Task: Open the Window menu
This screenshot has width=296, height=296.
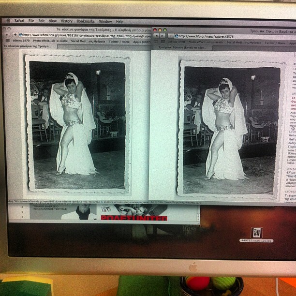Action: coord(105,21)
